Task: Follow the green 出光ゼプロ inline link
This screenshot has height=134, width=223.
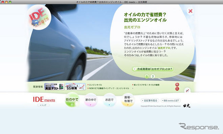Action: (164, 48)
